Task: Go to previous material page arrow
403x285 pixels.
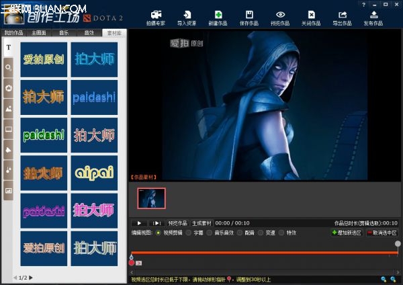Action: [15, 278]
